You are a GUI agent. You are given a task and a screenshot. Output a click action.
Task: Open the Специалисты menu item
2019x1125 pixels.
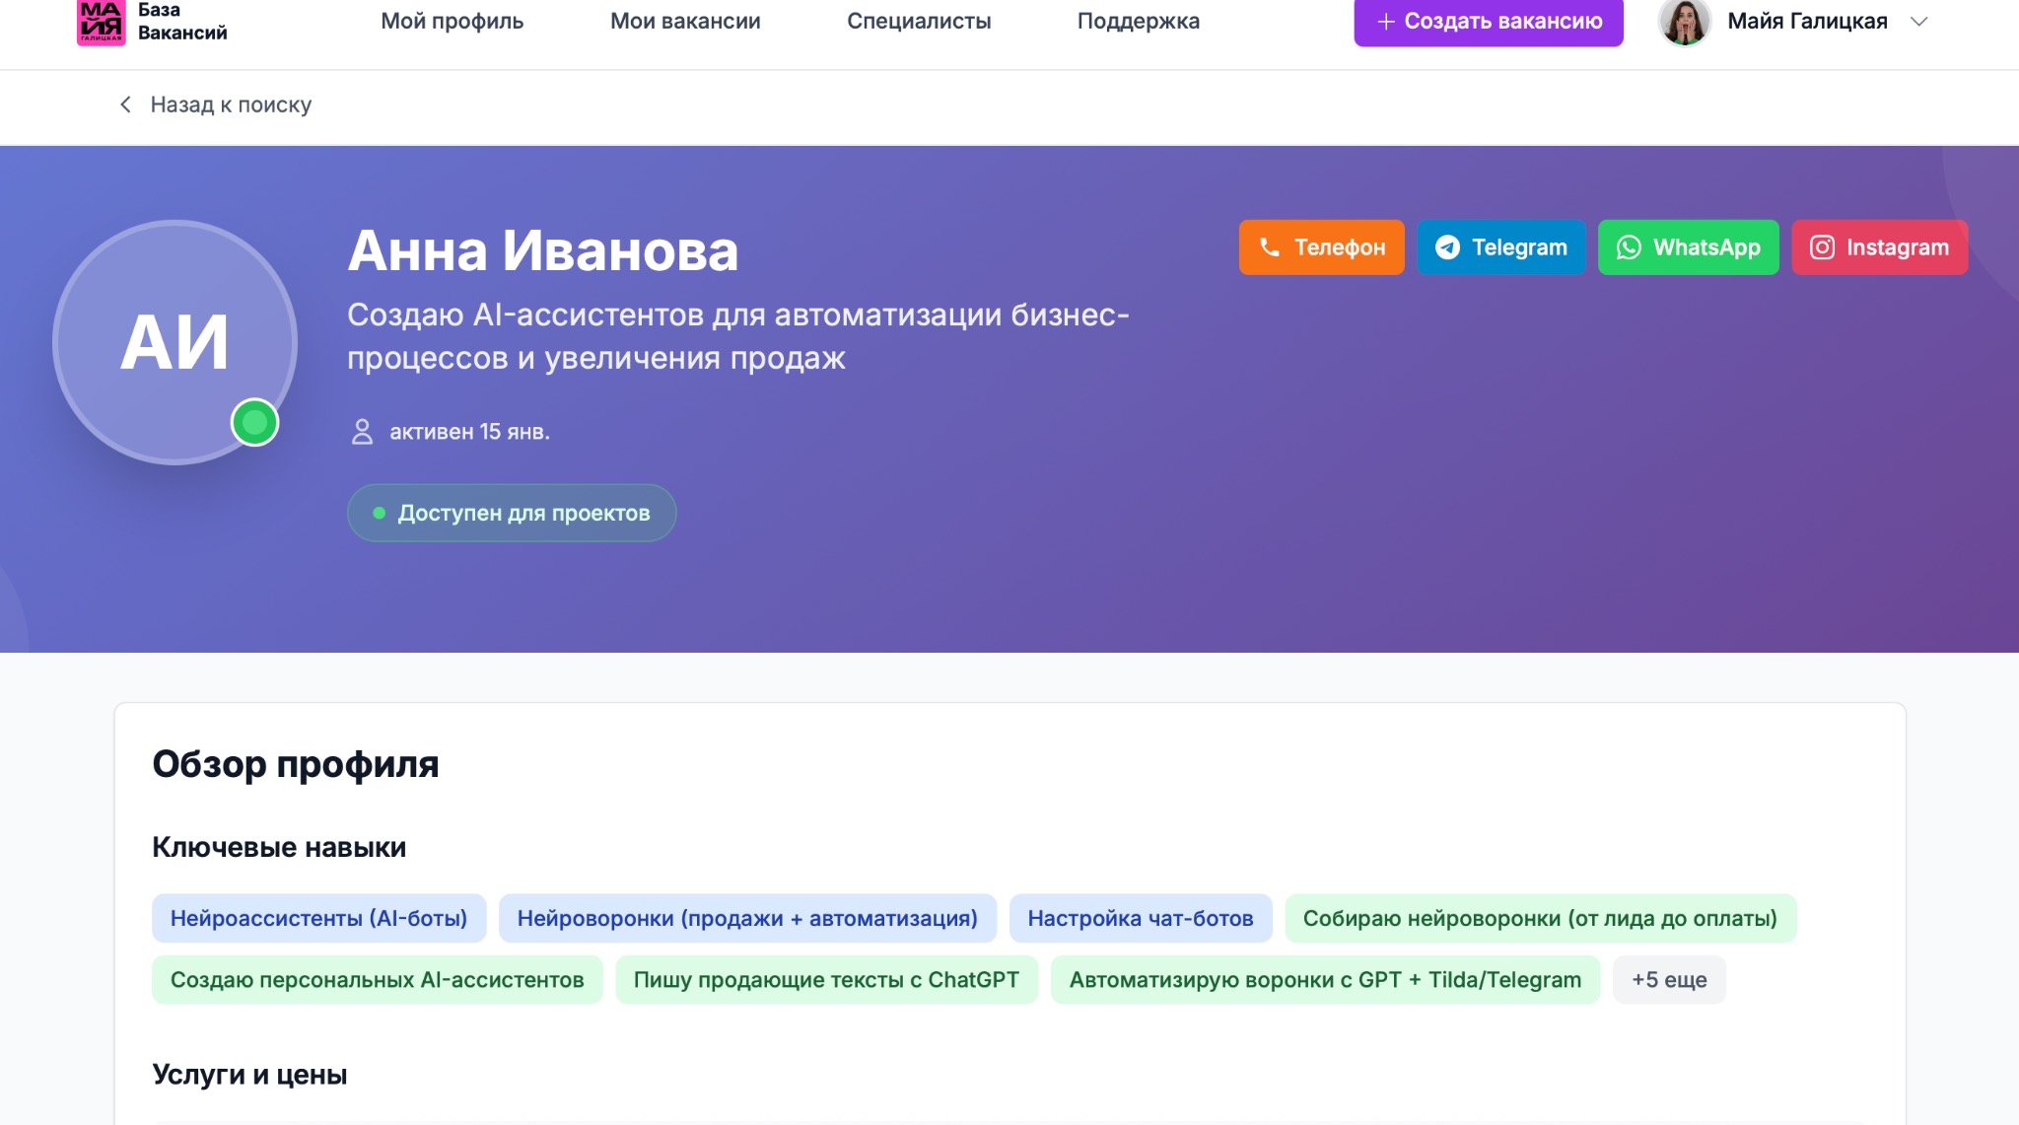click(x=921, y=21)
